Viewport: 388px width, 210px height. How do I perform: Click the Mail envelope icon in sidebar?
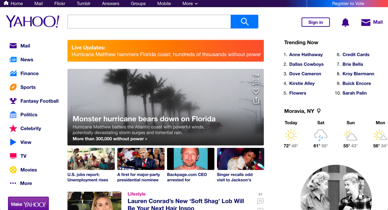pos(13,46)
